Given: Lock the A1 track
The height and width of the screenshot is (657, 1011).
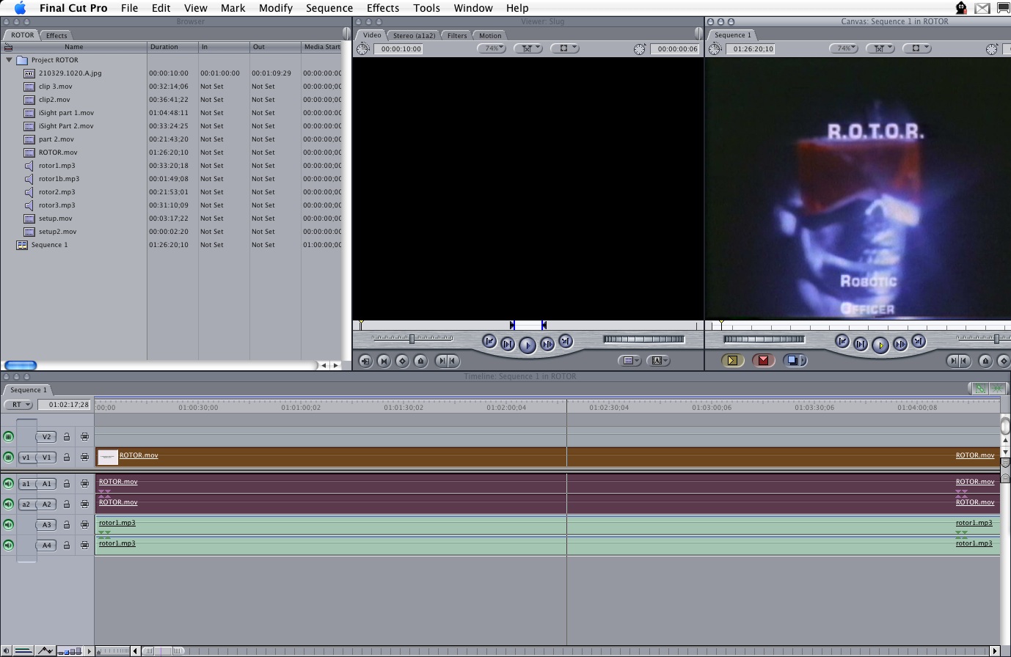Looking at the screenshot, I should click(66, 484).
